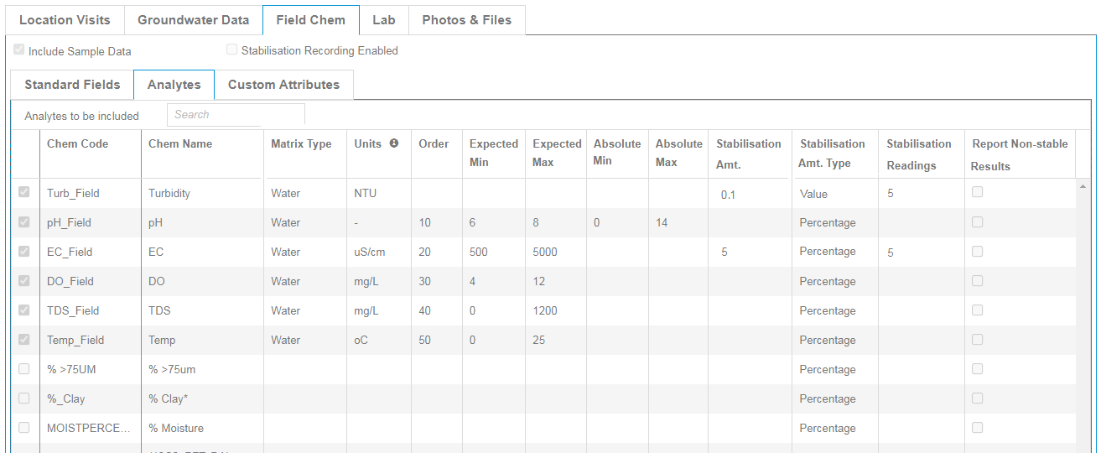Switch to the Groundwater Data tab

coord(193,20)
